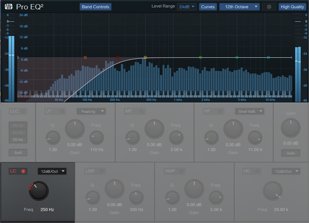Viewport: 309px width, 223px height.
Task: Click the Pro EQ² title text
Action: coord(30,7)
